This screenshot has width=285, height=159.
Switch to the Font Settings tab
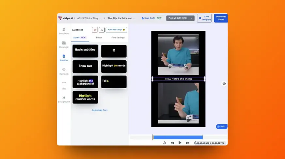(x=118, y=37)
